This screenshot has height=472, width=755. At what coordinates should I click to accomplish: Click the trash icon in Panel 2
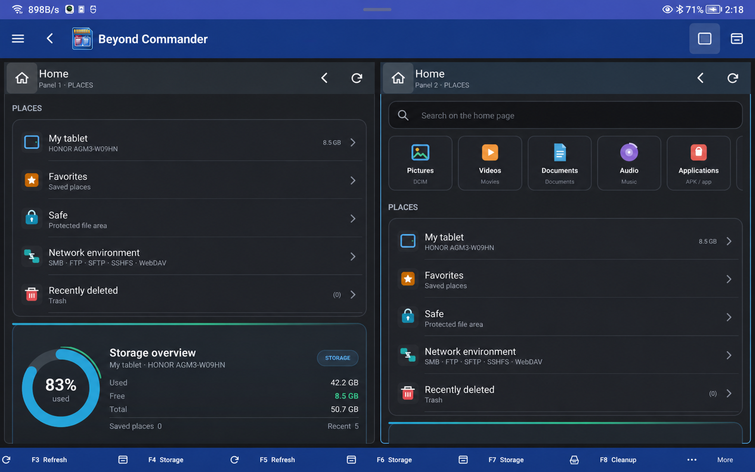coord(408,393)
